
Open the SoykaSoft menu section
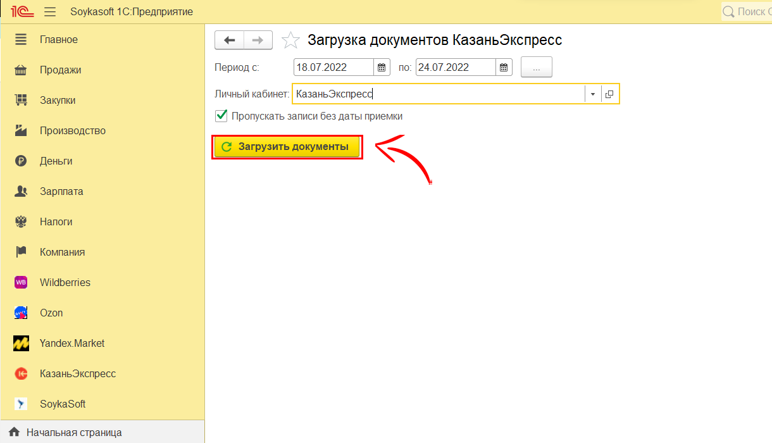(x=63, y=404)
